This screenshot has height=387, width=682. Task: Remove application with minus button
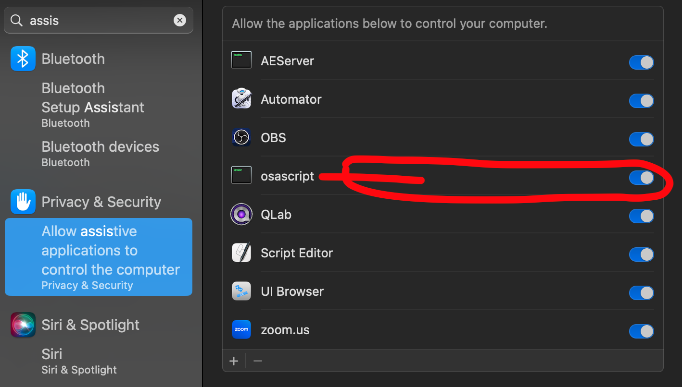[x=258, y=361]
